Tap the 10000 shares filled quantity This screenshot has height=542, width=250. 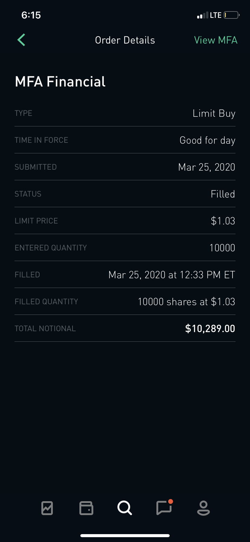click(186, 302)
